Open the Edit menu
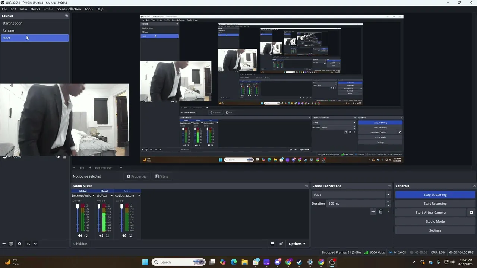The width and height of the screenshot is (477, 268). click(13, 9)
